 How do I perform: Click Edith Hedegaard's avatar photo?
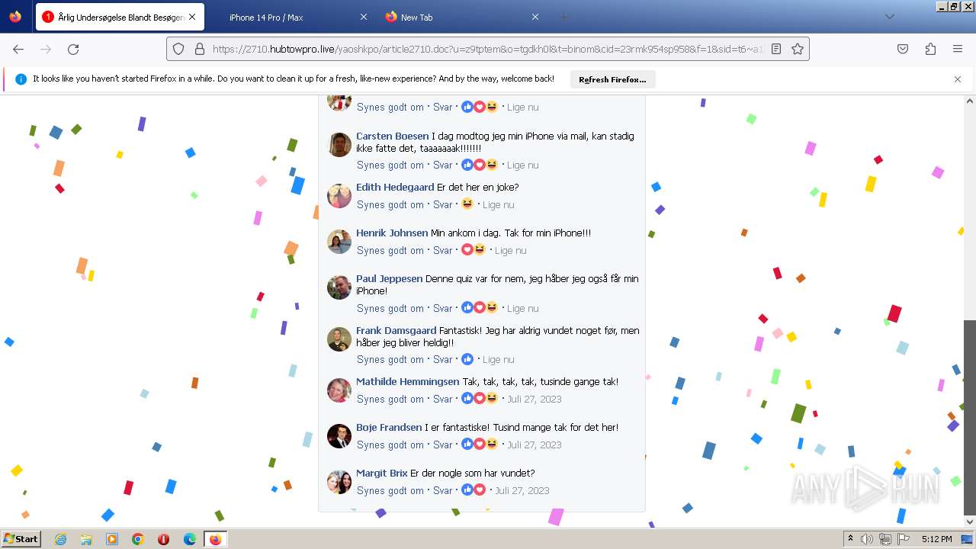click(339, 196)
